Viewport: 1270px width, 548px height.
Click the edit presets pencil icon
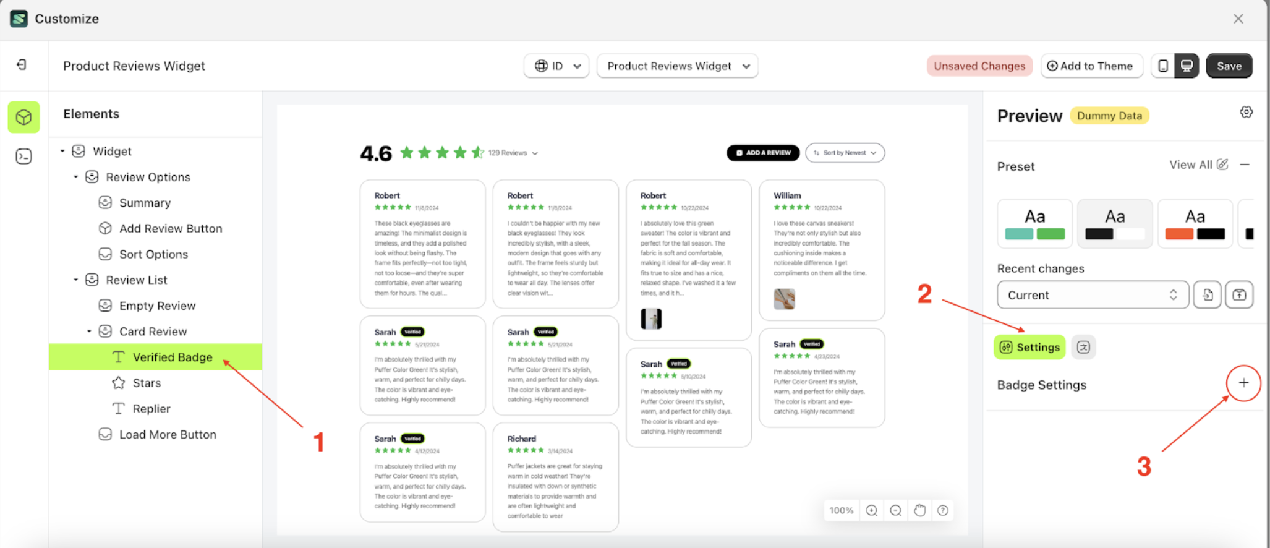point(1222,165)
